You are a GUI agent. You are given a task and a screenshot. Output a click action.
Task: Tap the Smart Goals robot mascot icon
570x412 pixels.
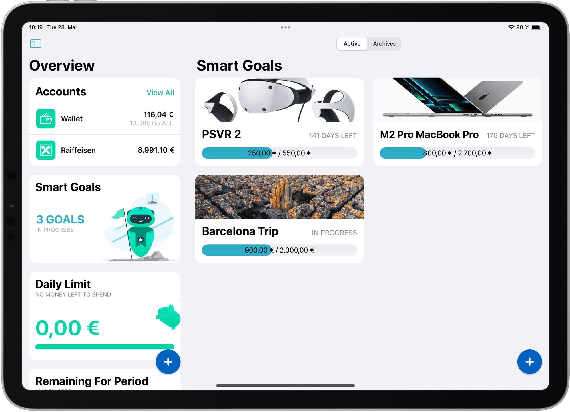coord(141,226)
